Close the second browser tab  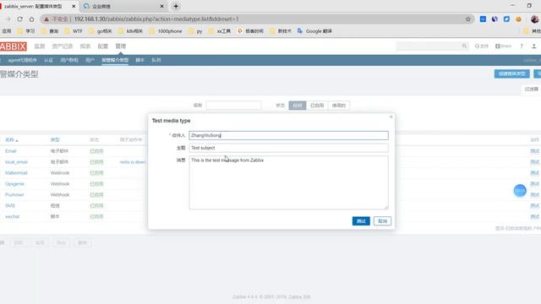pos(161,6)
